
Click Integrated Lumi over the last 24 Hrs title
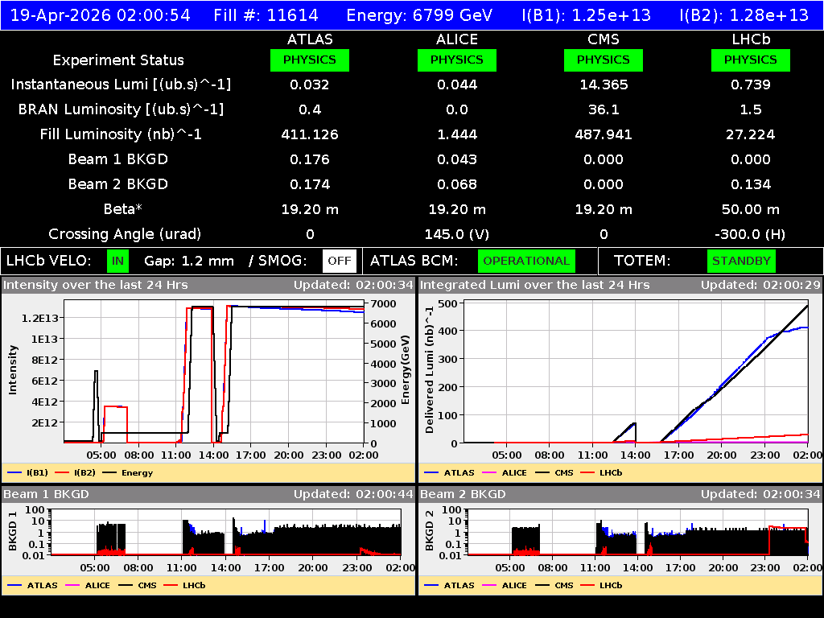pyautogui.click(x=535, y=285)
